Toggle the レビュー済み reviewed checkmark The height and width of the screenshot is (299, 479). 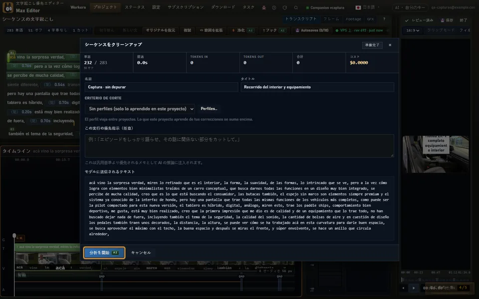419,20
